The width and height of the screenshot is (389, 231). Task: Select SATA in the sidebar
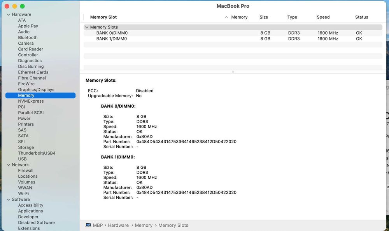tap(23, 136)
